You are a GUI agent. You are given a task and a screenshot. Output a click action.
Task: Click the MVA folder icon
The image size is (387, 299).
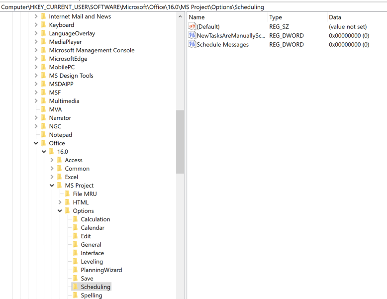(x=43, y=109)
